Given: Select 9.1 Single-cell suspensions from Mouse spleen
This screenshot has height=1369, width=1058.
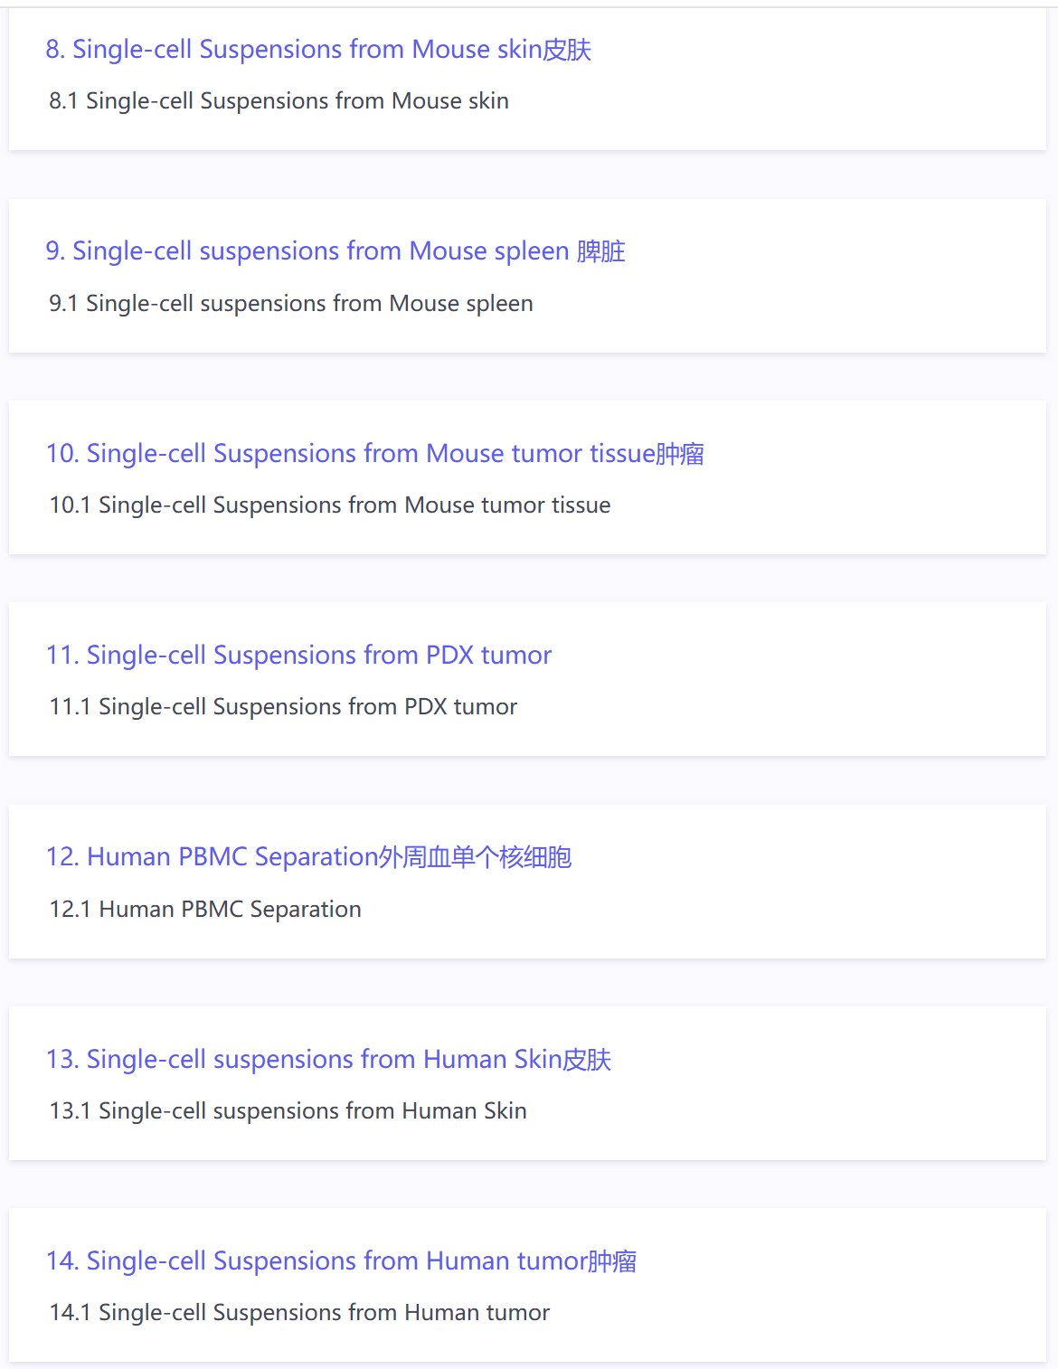Looking at the screenshot, I should pyautogui.click(x=291, y=303).
